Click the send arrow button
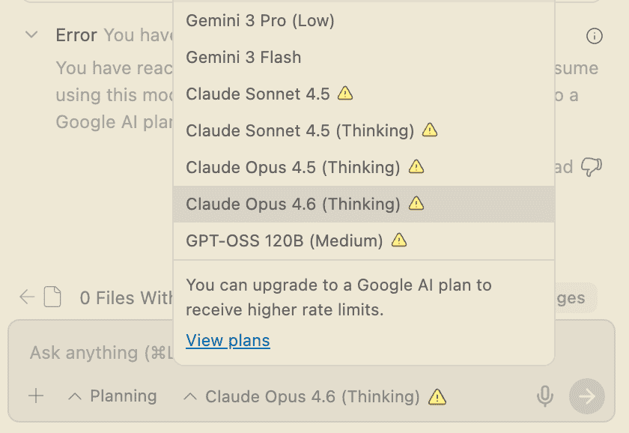This screenshot has height=433, width=629. pos(586,396)
